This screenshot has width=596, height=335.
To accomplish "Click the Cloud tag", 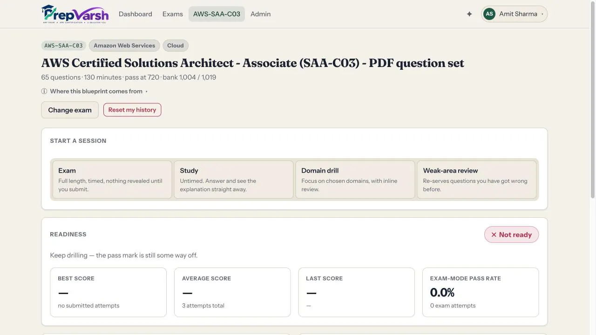I will click(x=176, y=46).
